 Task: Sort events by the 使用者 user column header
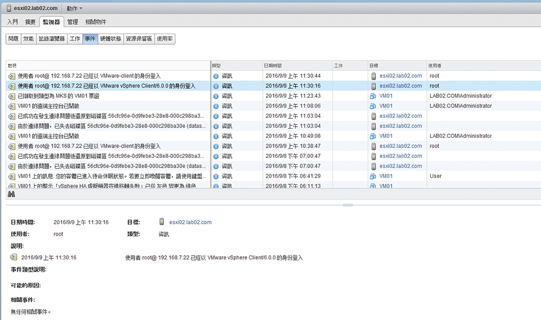(483, 65)
